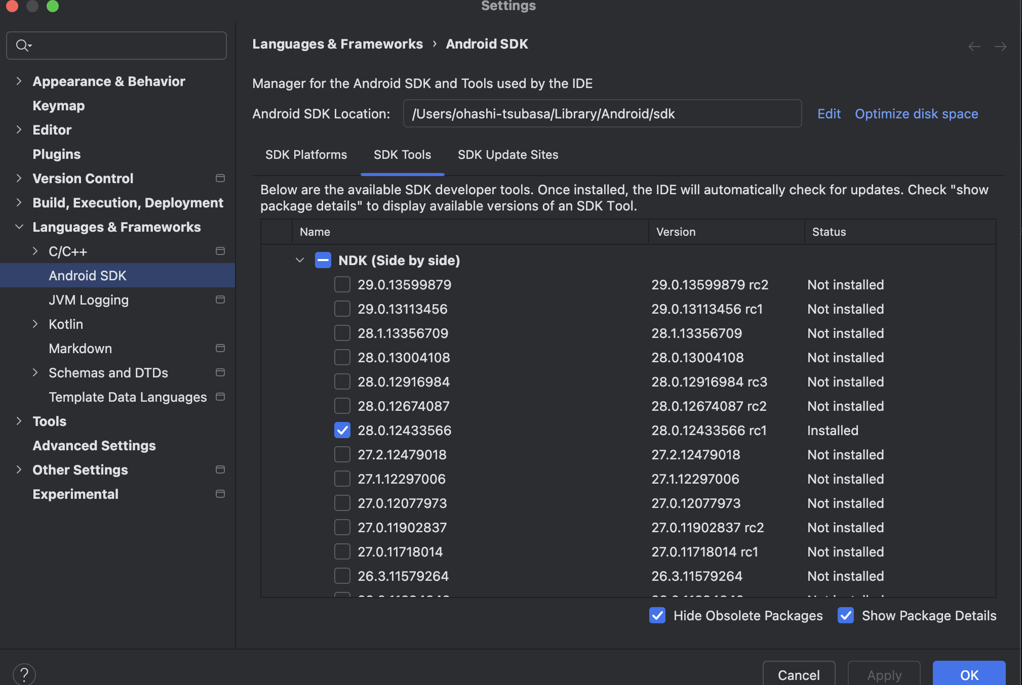The height and width of the screenshot is (685, 1022).
Task: Click the back navigation arrow
Action: [973, 46]
